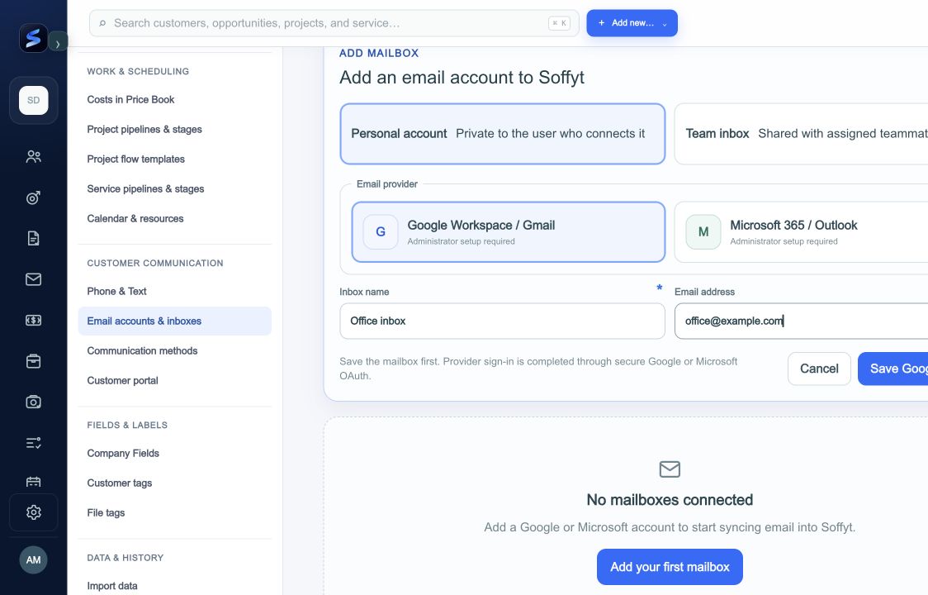Viewport: 928px width, 595px height.
Task: Click the Soffyt logo icon
Action: click(33, 38)
